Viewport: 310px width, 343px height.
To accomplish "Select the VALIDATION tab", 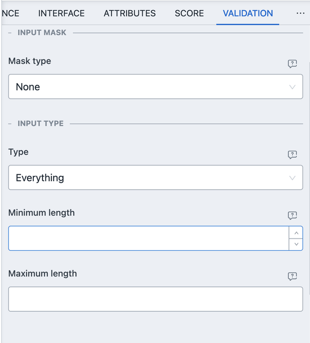I will tap(248, 13).
